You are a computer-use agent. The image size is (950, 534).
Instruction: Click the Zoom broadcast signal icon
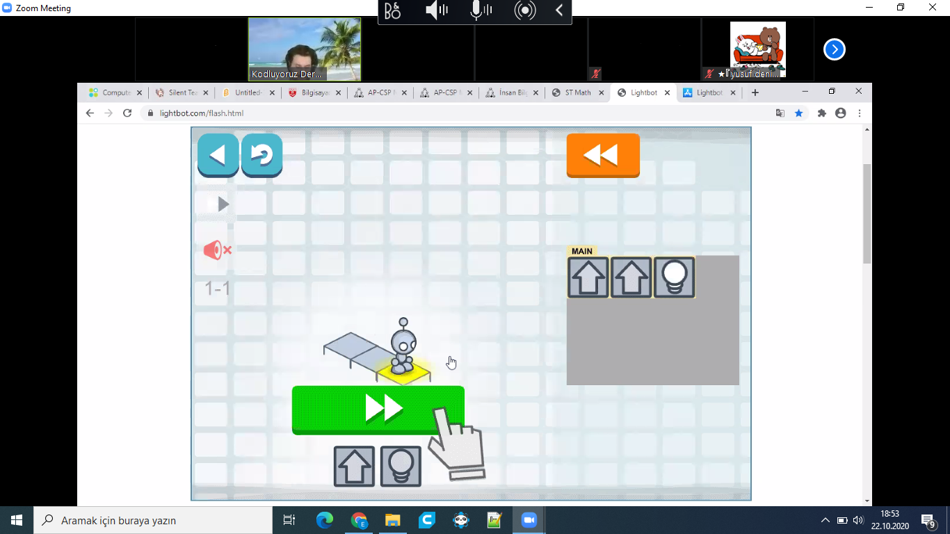525,10
